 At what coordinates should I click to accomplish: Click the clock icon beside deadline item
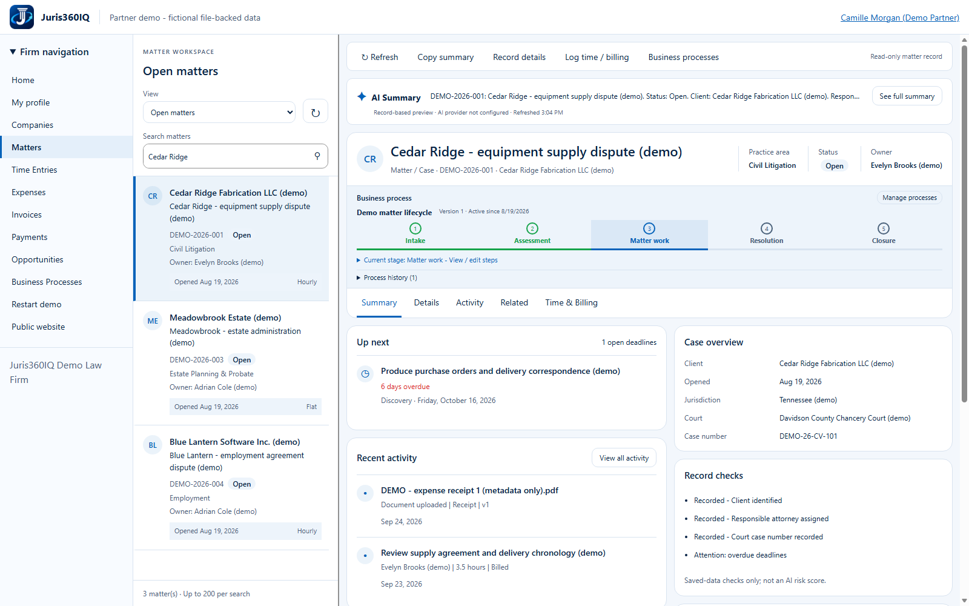pyautogui.click(x=365, y=374)
